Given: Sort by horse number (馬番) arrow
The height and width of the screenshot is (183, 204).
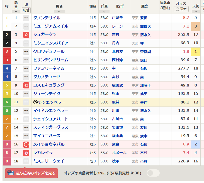Looking at the screenshot, I should coord(16,12).
